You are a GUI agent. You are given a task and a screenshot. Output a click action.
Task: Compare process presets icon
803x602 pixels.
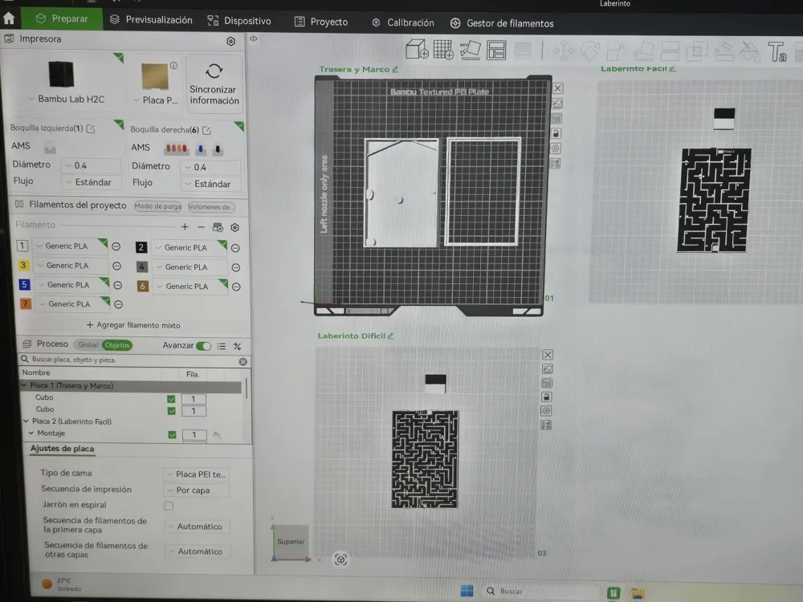click(237, 347)
